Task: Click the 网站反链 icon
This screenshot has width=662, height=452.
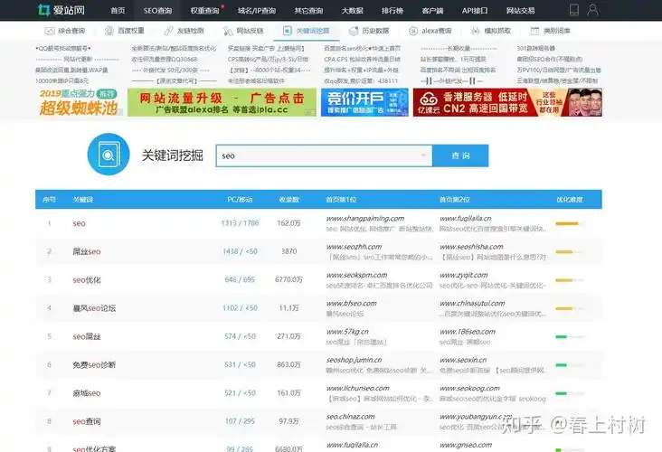Action: [228, 31]
